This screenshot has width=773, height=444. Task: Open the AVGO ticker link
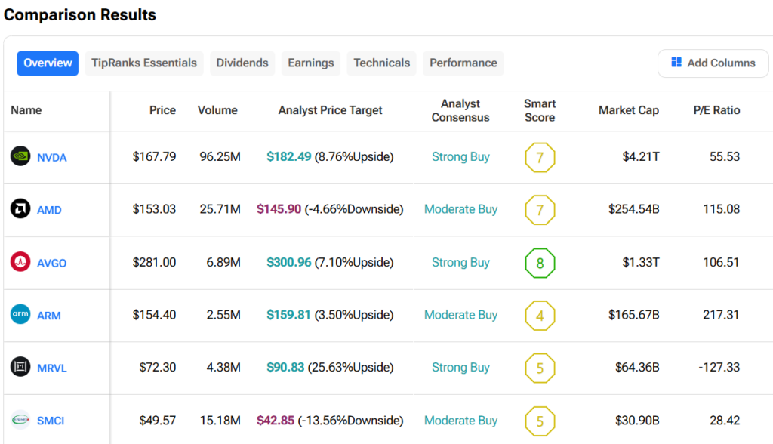[52, 263]
